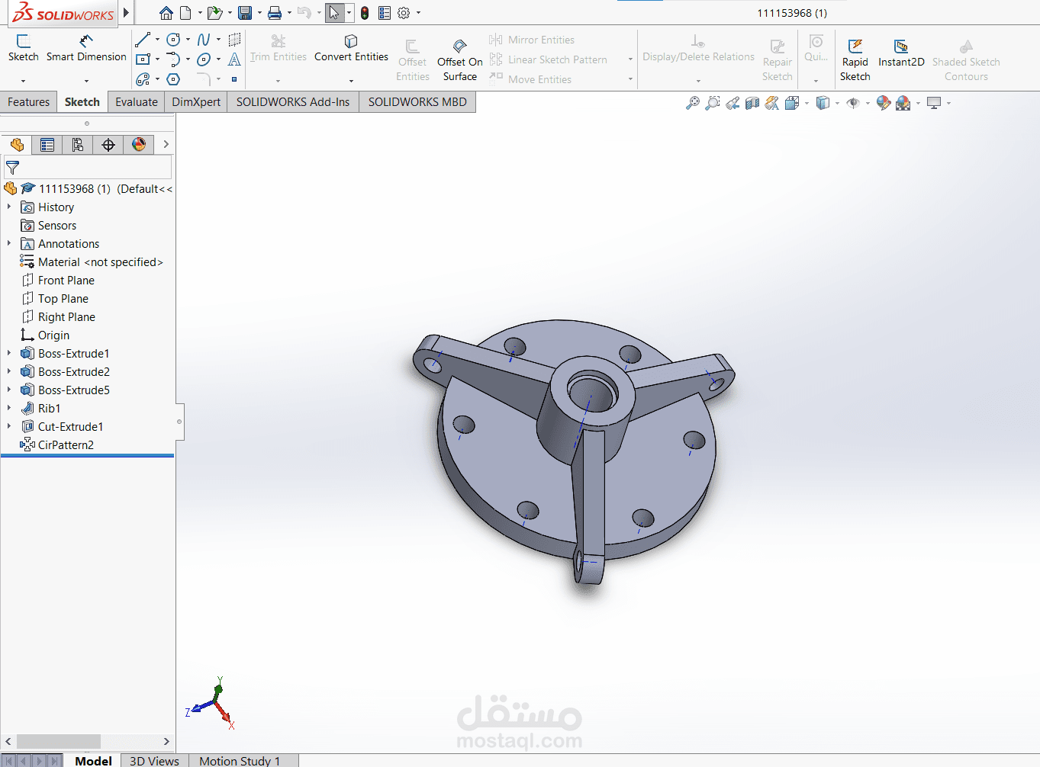This screenshot has height=767, width=1040.
Task: Open the Offset On Surface tool
Action: tap(459, 57)
